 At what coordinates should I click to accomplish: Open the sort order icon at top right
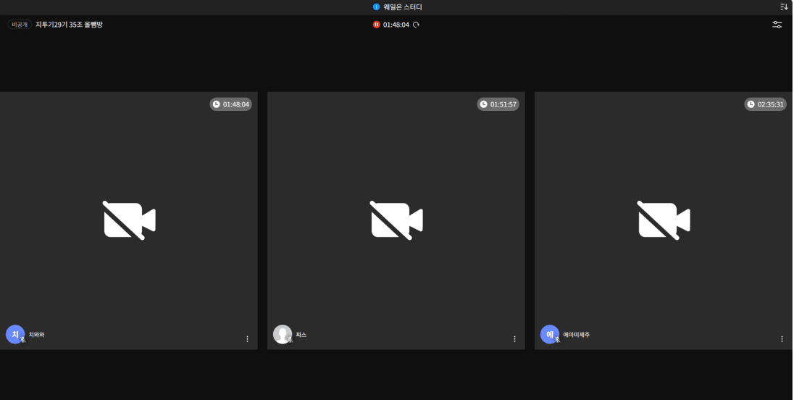point(784,7)
